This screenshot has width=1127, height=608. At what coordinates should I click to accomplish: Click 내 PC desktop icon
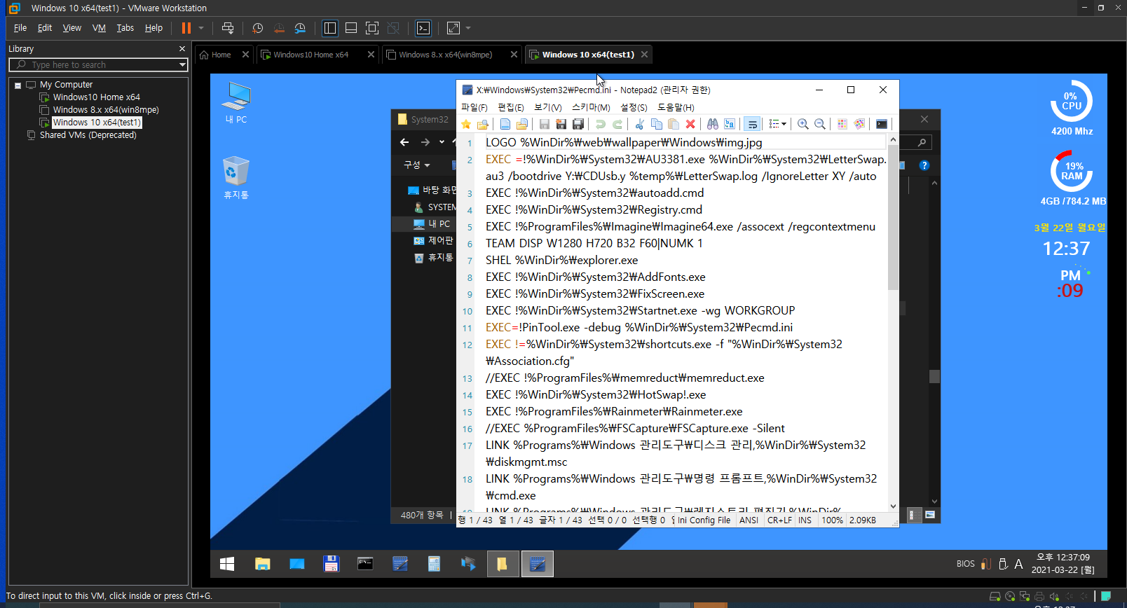(x=236, y=103)
